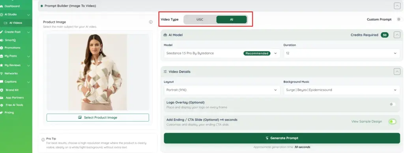Click the AI Videos camera icon
Viewport: 404px width, 153px height.
coord(6,23)
